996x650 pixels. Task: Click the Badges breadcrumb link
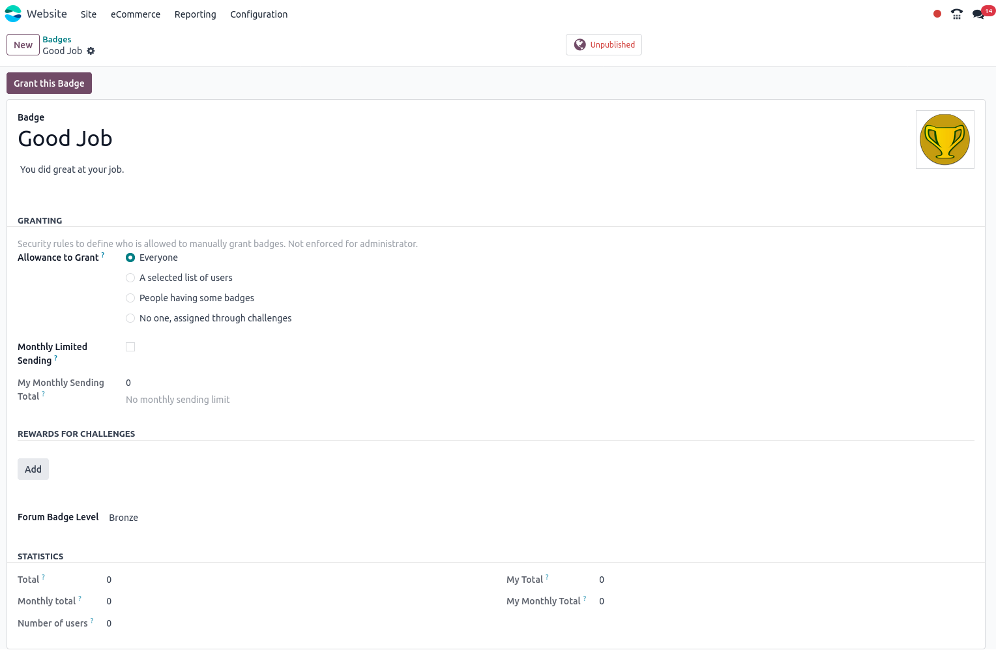(x=57, y=40)
